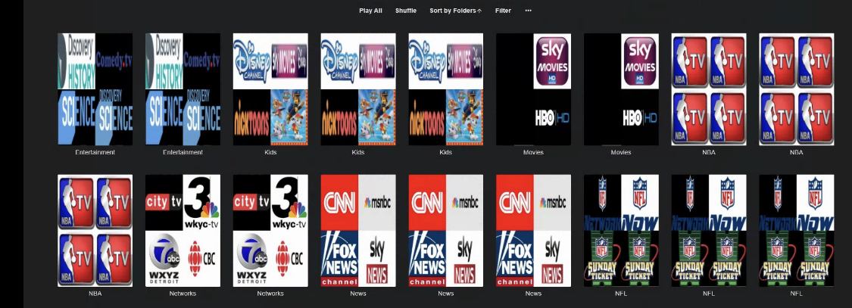Viewport: 852px width, 308px height.
Task: Open the left NBA folder in top row
Action: 709,89
